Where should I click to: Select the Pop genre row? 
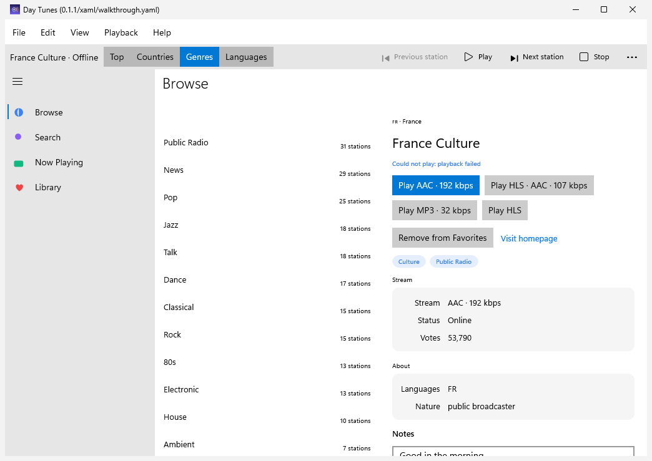pyautogui.click(x=267, y=198)
